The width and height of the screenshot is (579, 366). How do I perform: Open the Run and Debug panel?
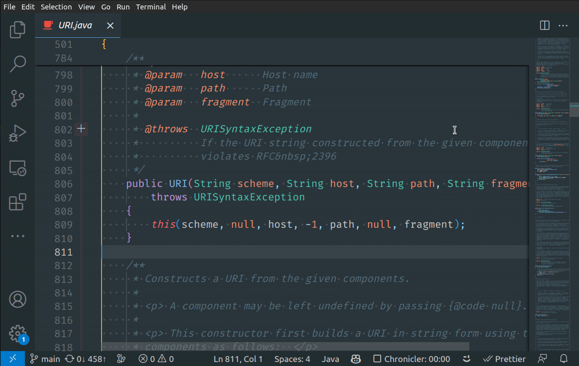(x=17, y=133)
